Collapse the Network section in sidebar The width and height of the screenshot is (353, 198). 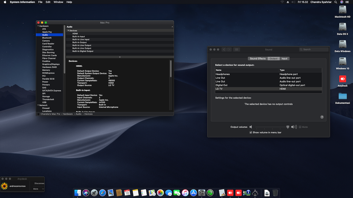[38, 105]
